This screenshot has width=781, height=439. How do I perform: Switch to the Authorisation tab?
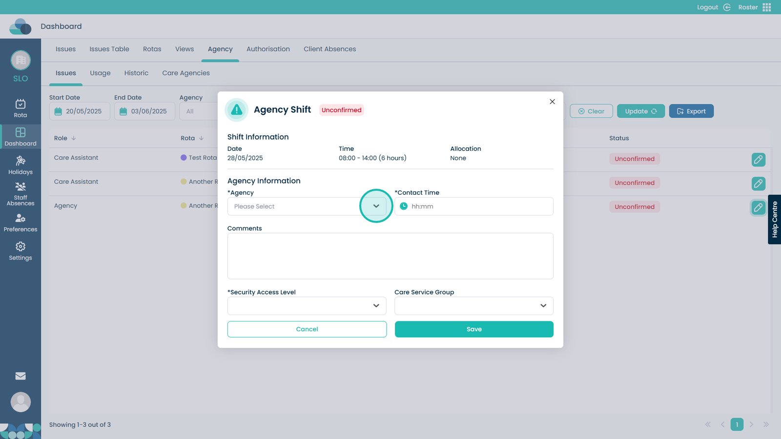tap(268, 49)
